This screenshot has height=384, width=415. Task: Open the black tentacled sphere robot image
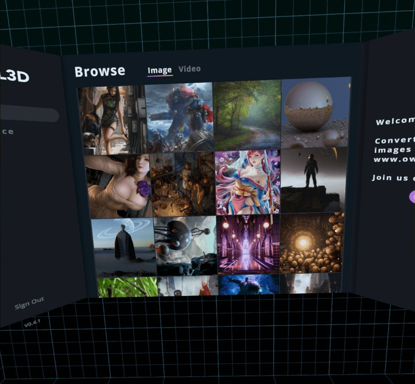(x=185, y=245)
